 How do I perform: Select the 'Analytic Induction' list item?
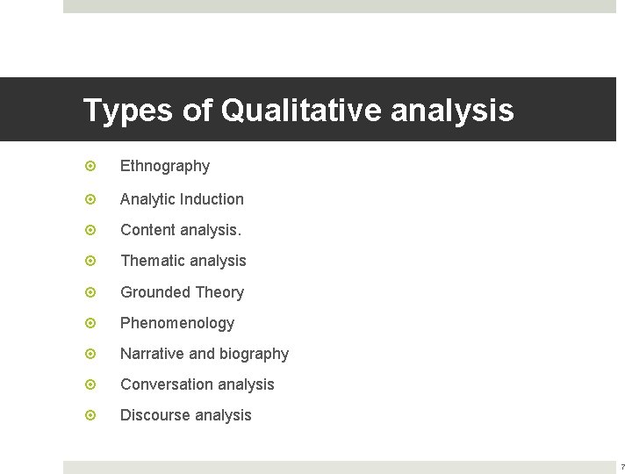tap(182, 199)
